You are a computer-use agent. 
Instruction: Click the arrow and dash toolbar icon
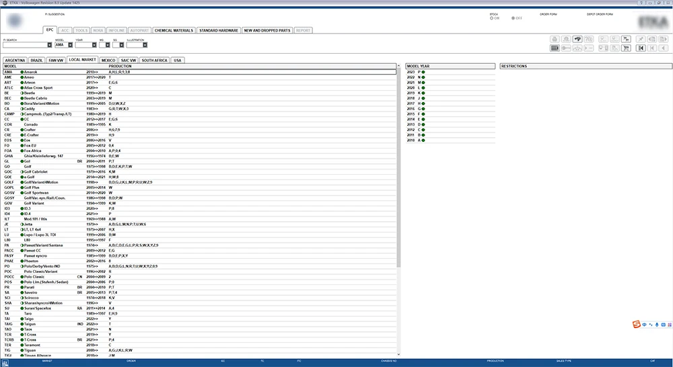click(588, 48)
